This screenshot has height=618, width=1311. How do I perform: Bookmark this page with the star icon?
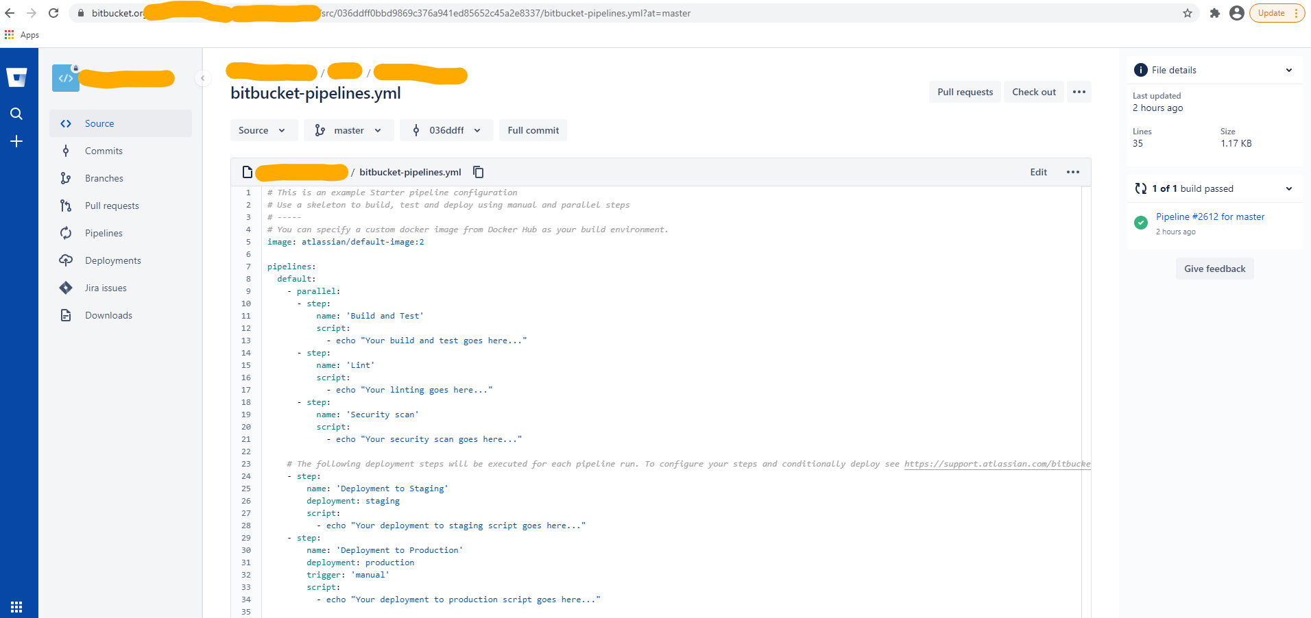[1188, 13]
